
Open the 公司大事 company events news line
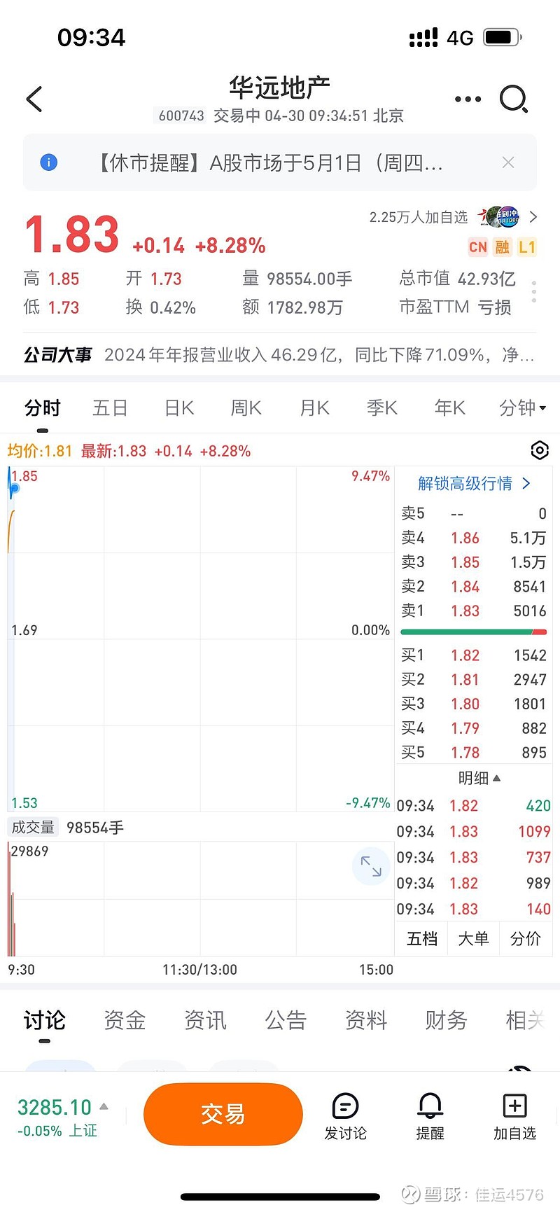coord(279,355)
